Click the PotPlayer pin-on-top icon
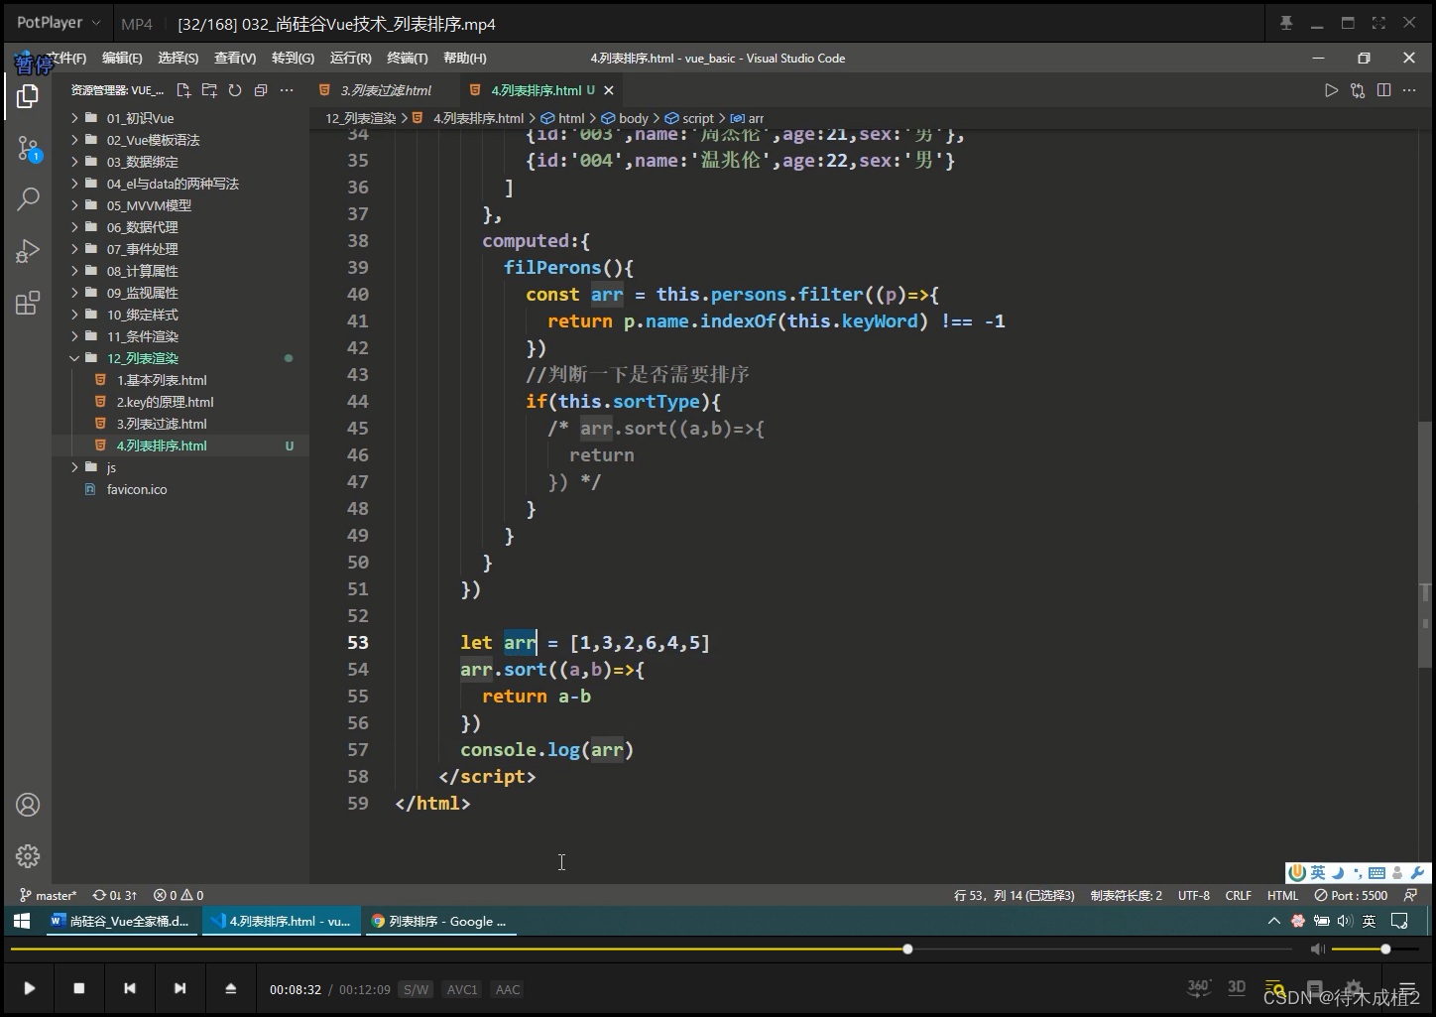 [1286, 23]
